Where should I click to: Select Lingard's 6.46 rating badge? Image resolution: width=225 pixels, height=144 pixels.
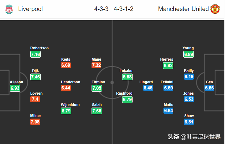(x=148, y=88)
